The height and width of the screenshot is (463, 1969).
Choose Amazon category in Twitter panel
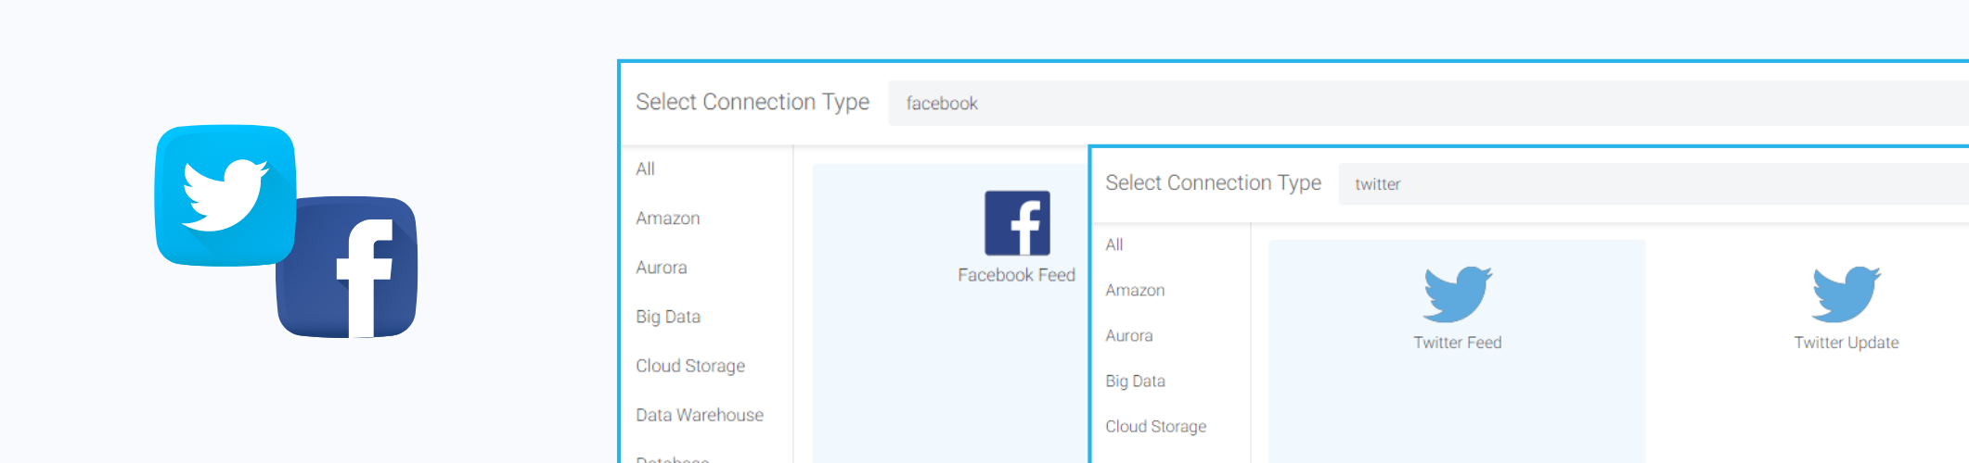point(1135,290)
